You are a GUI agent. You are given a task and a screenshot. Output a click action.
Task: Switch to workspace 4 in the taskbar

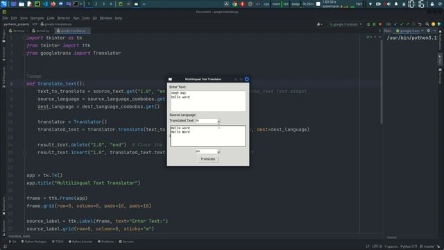tap(111, 4)
